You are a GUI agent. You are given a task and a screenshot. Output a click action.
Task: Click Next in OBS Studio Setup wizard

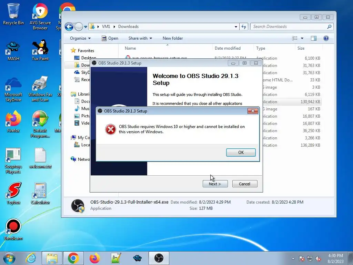point(215,184)
